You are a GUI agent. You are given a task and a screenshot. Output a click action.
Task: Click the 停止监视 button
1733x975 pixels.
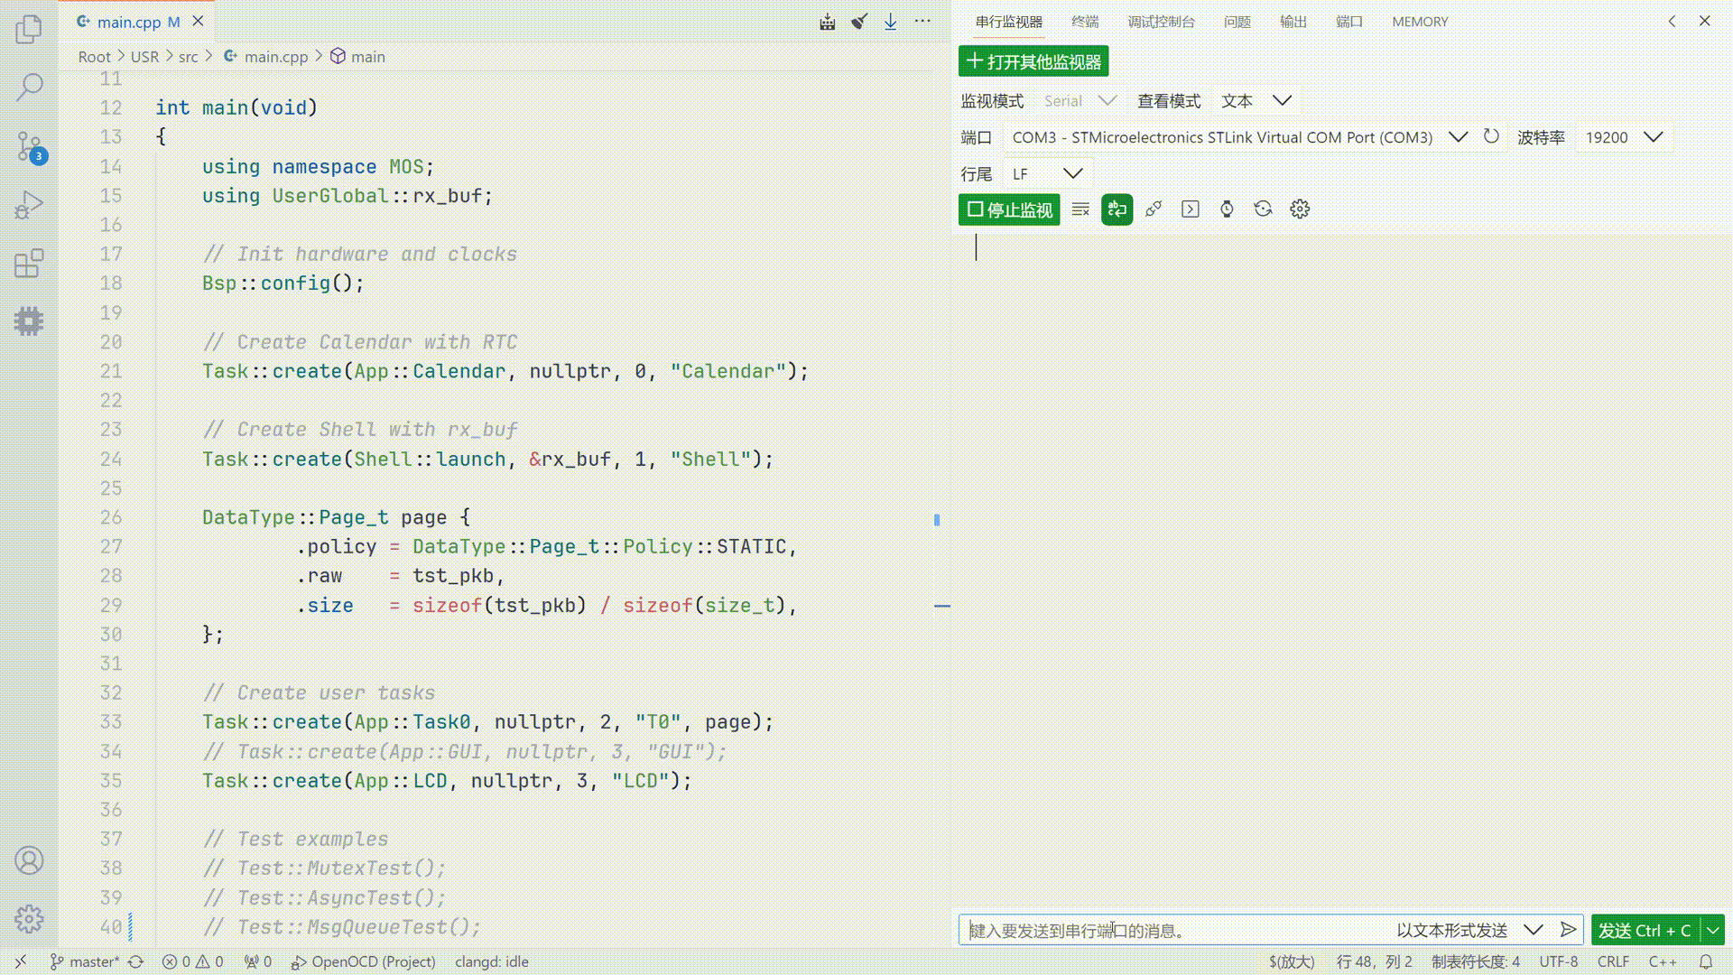[x=1009, y=209]
